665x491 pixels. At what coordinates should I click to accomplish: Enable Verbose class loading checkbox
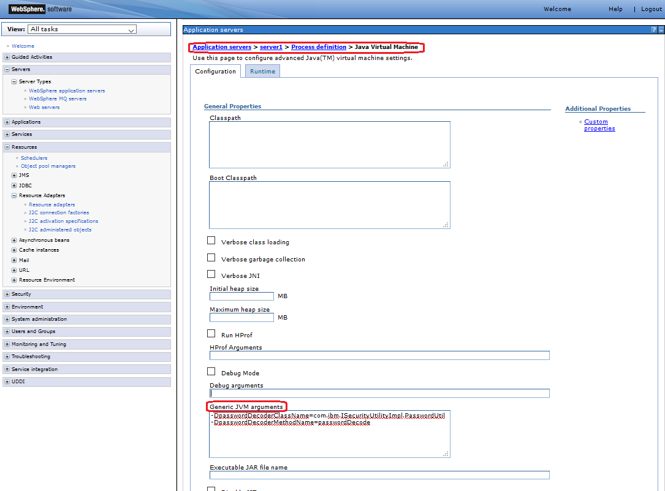click(x=211, y=241)
